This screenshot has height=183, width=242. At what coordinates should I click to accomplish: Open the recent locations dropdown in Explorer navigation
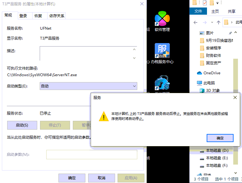212,22
